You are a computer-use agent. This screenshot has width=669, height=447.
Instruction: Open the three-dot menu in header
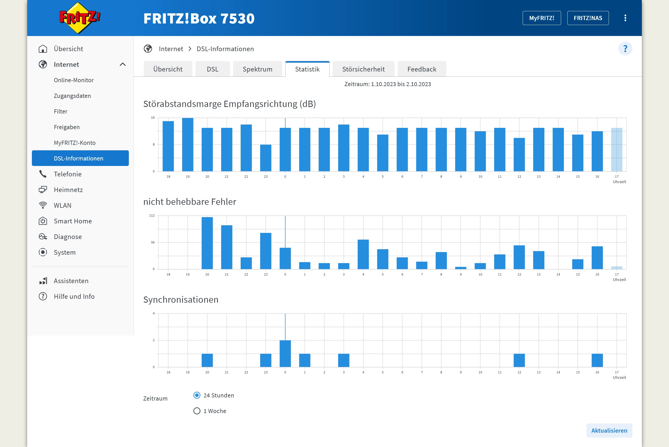click(625, 18)
